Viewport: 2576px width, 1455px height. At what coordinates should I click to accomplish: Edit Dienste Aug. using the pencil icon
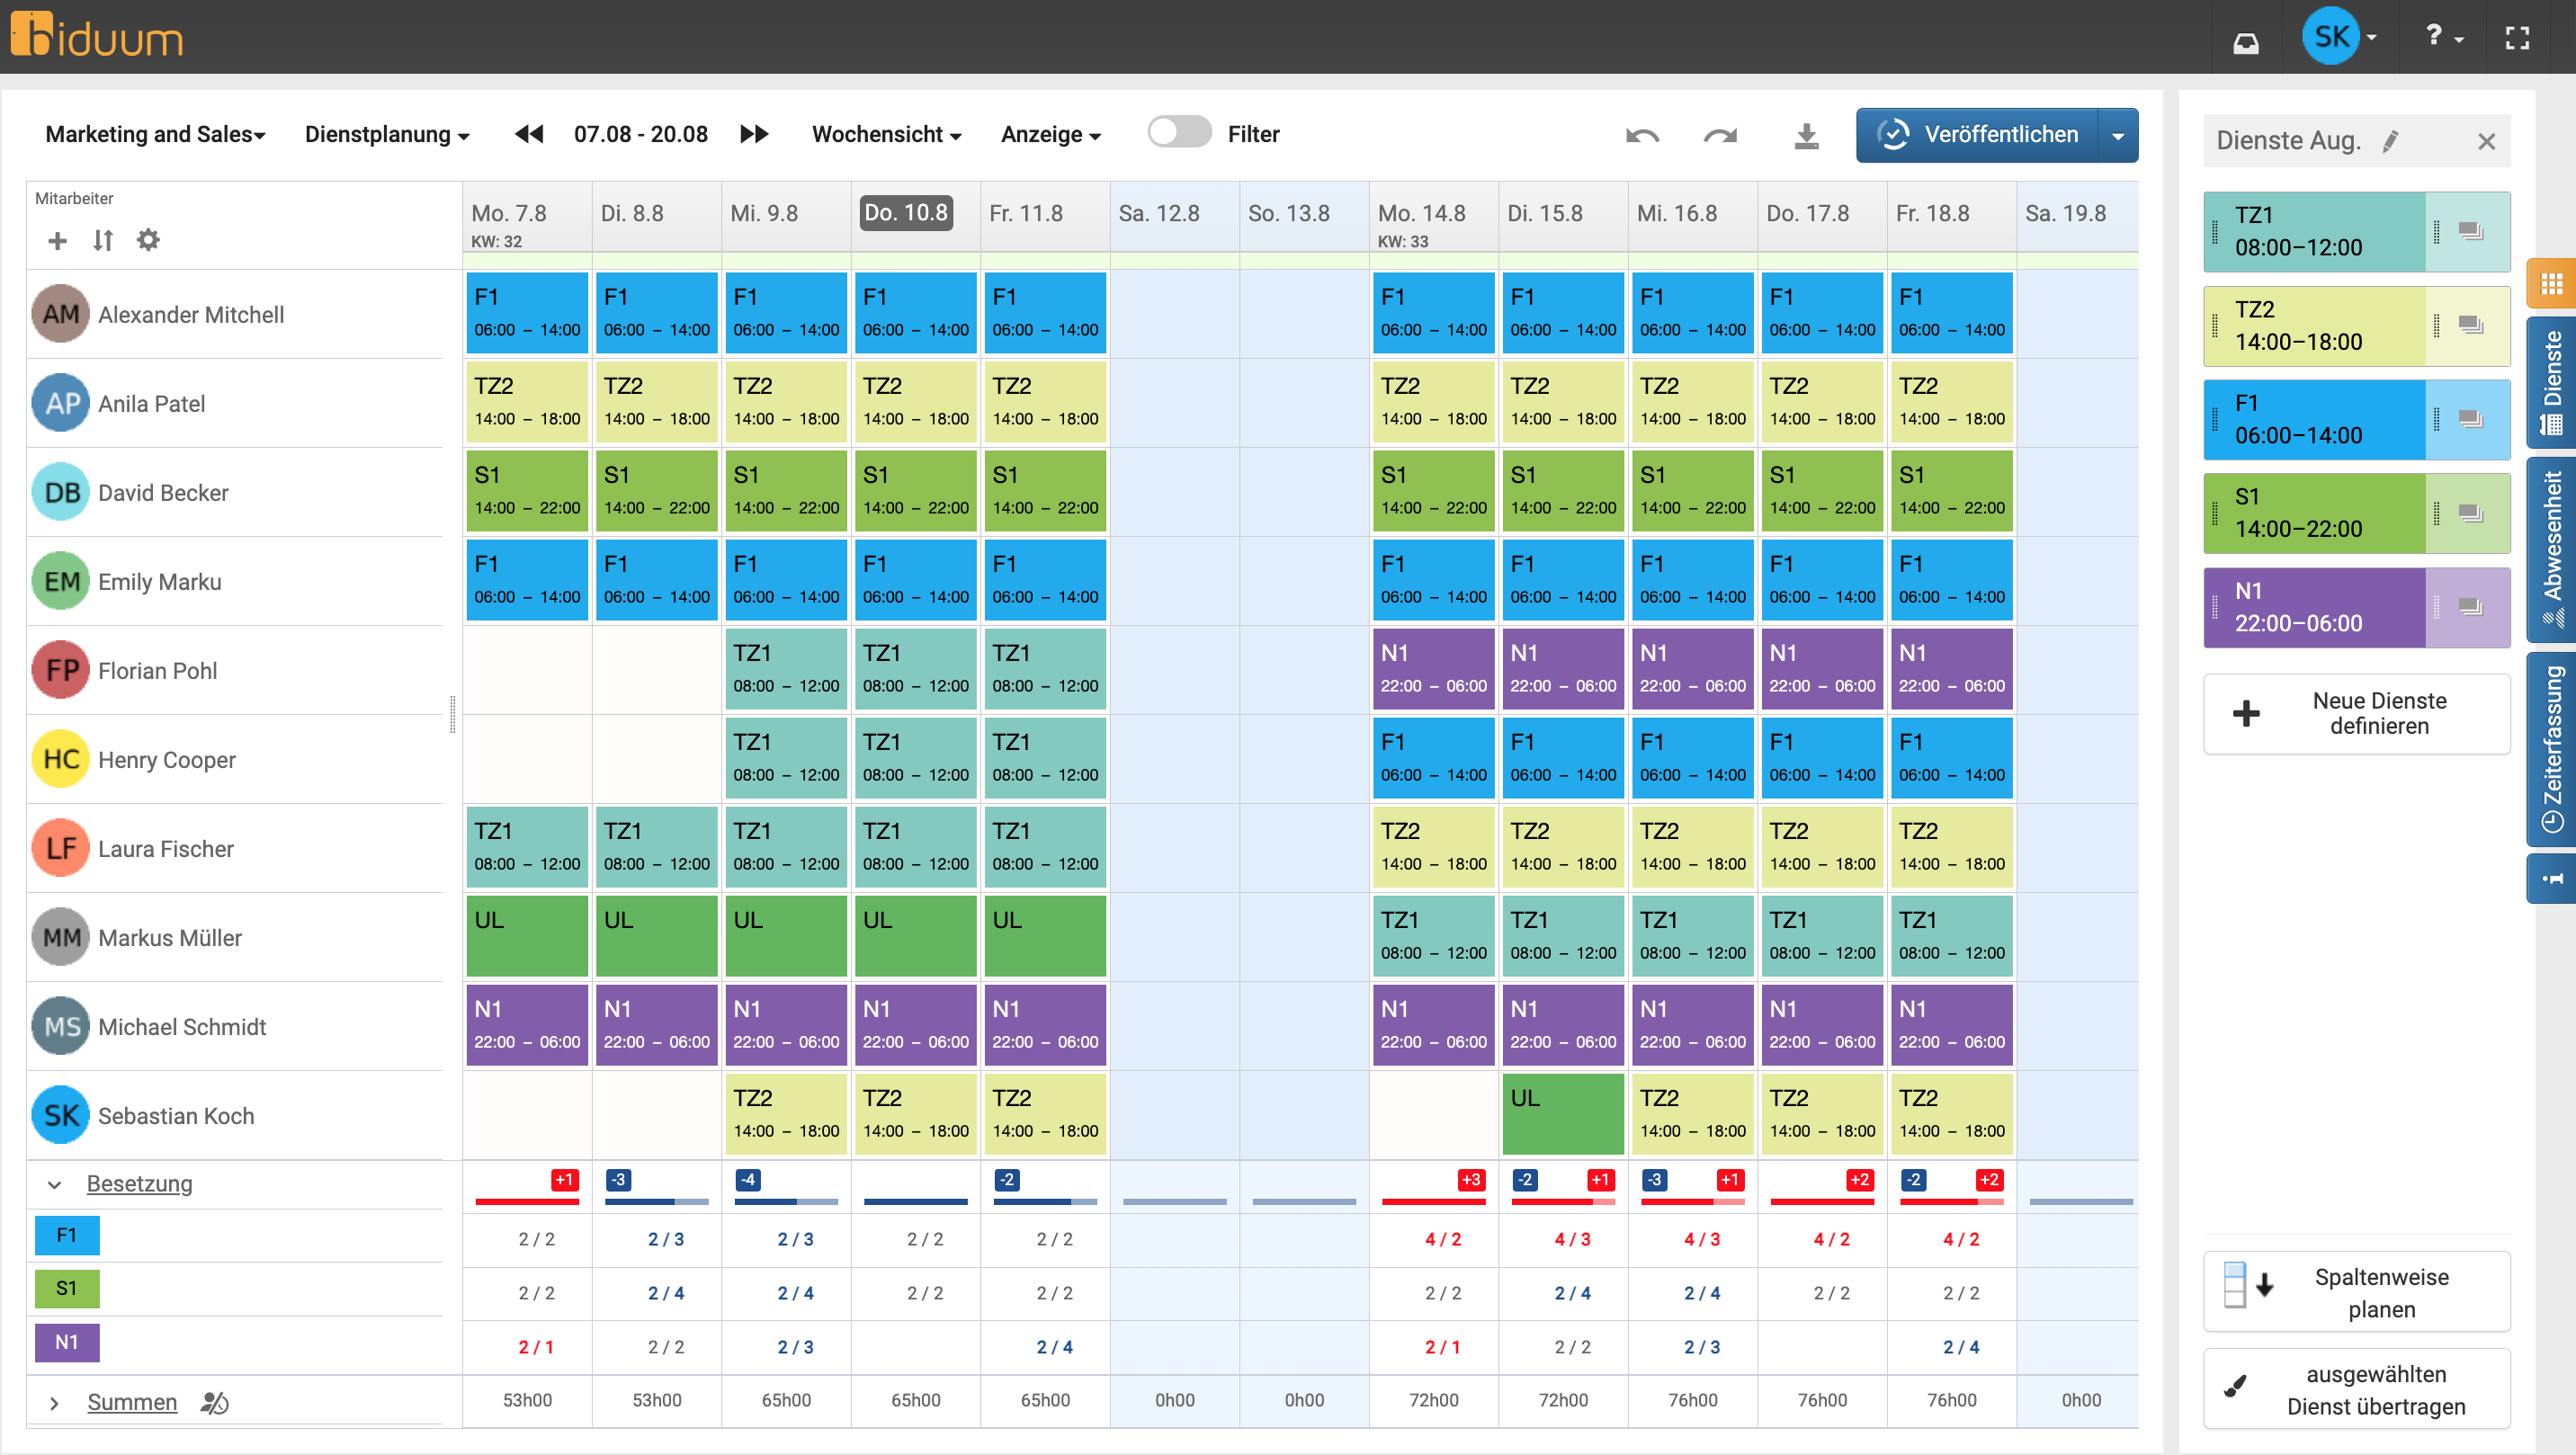pyautogui.click(x=2391, y=141)
